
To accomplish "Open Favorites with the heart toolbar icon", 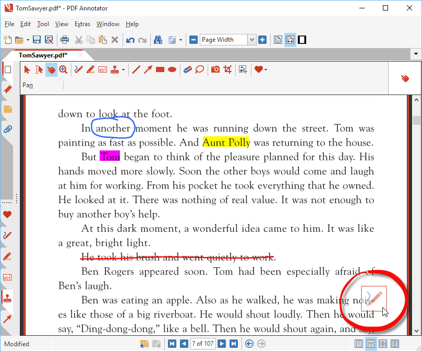I will 259,69.
